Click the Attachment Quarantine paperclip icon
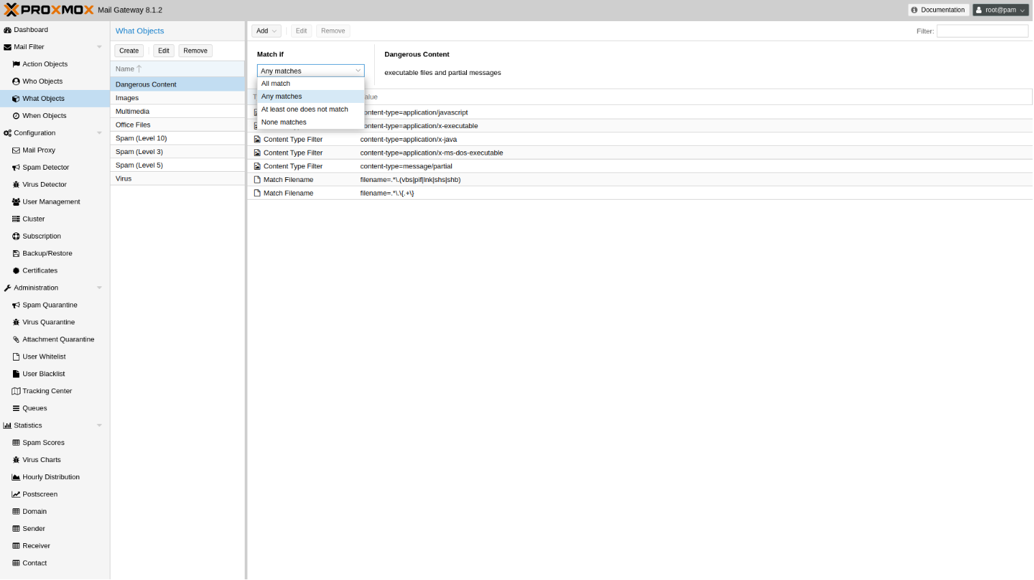This screenshot has height=580, width=1034. click(x=16, y=339)
